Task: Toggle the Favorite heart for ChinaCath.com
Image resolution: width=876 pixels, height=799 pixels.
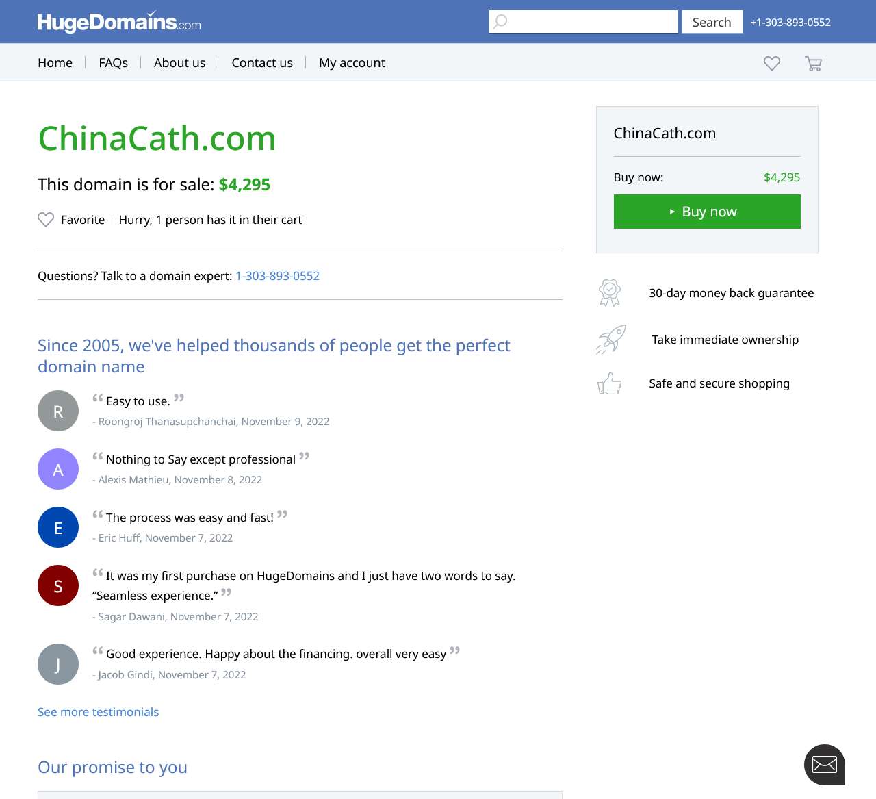Action: 46,220
